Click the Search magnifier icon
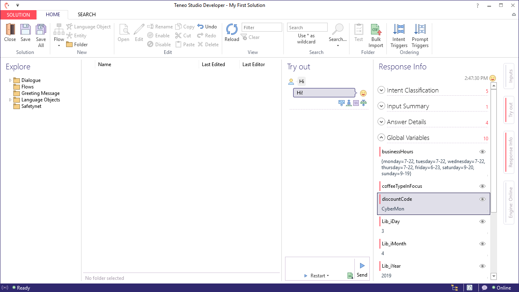The image size is (519, 292). coord(337,30)
